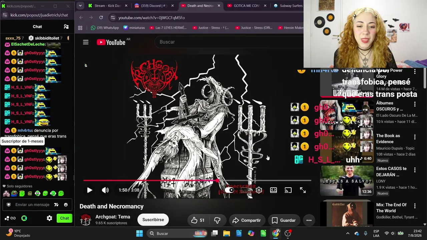Screen dimensions: 427x240
Task: Like the video with 51 likes
Action: pyautogui.click(x=198, y=220)
